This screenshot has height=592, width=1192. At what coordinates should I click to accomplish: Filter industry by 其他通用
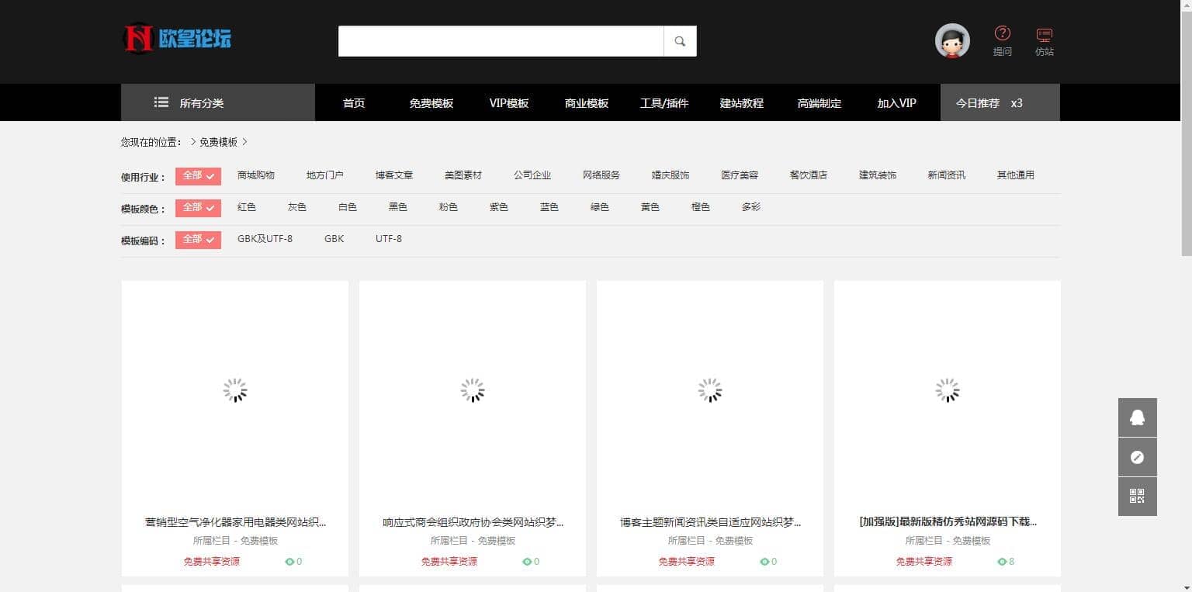coord(1016,175)
